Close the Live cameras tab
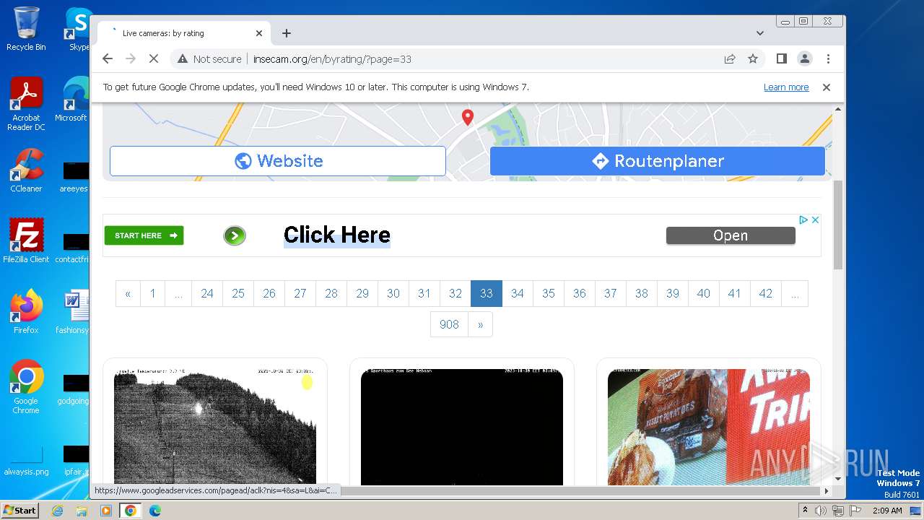The image size is (924, 520). (x=259, y=33)
